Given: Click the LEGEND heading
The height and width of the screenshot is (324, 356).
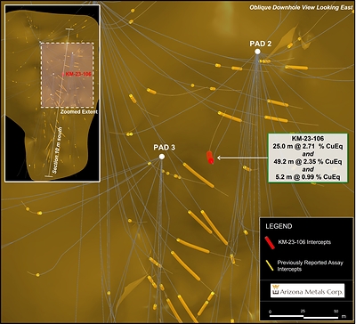Looking at the screenshot, I should [x=279, y=226].
